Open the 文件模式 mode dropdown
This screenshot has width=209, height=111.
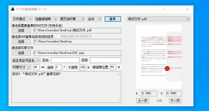click(22, 19)
